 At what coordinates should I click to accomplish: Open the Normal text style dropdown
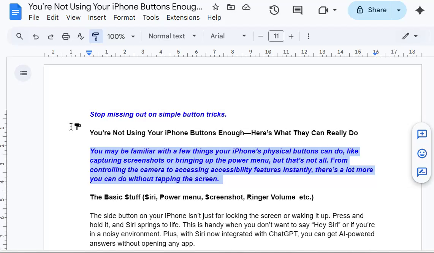point(172,36)
